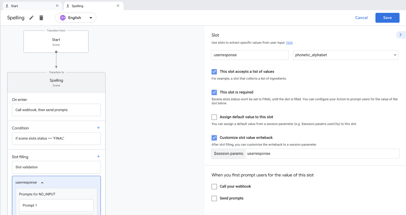Click the Save button

click(387, 18)
